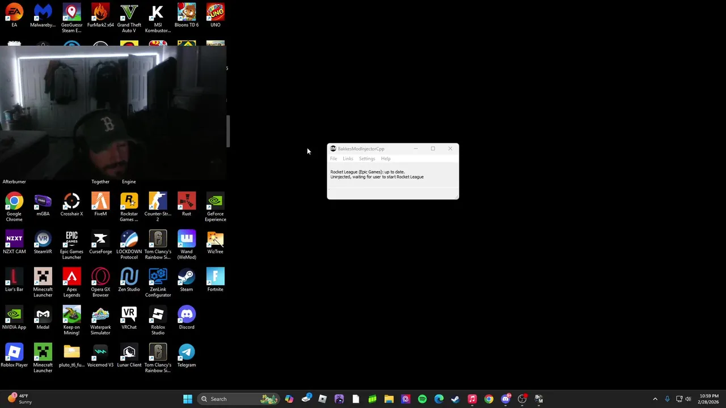Open the Help menu in BakkesModInjectorCpp
This screenshot has height=408, width=726.
click(386, 159)
